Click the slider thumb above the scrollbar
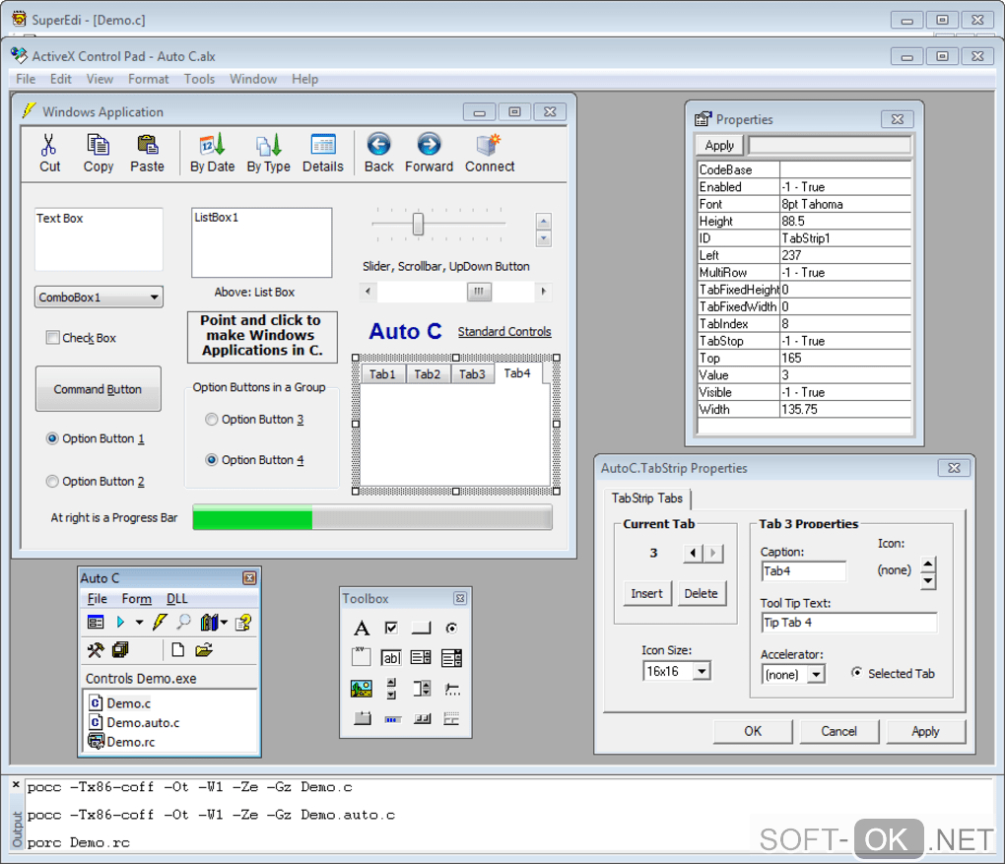 tap(418, 225)
